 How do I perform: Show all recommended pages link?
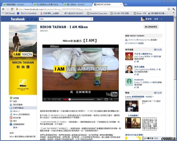[158, 50]
